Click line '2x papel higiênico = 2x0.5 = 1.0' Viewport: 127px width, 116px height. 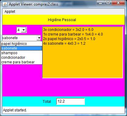[69, 39]
